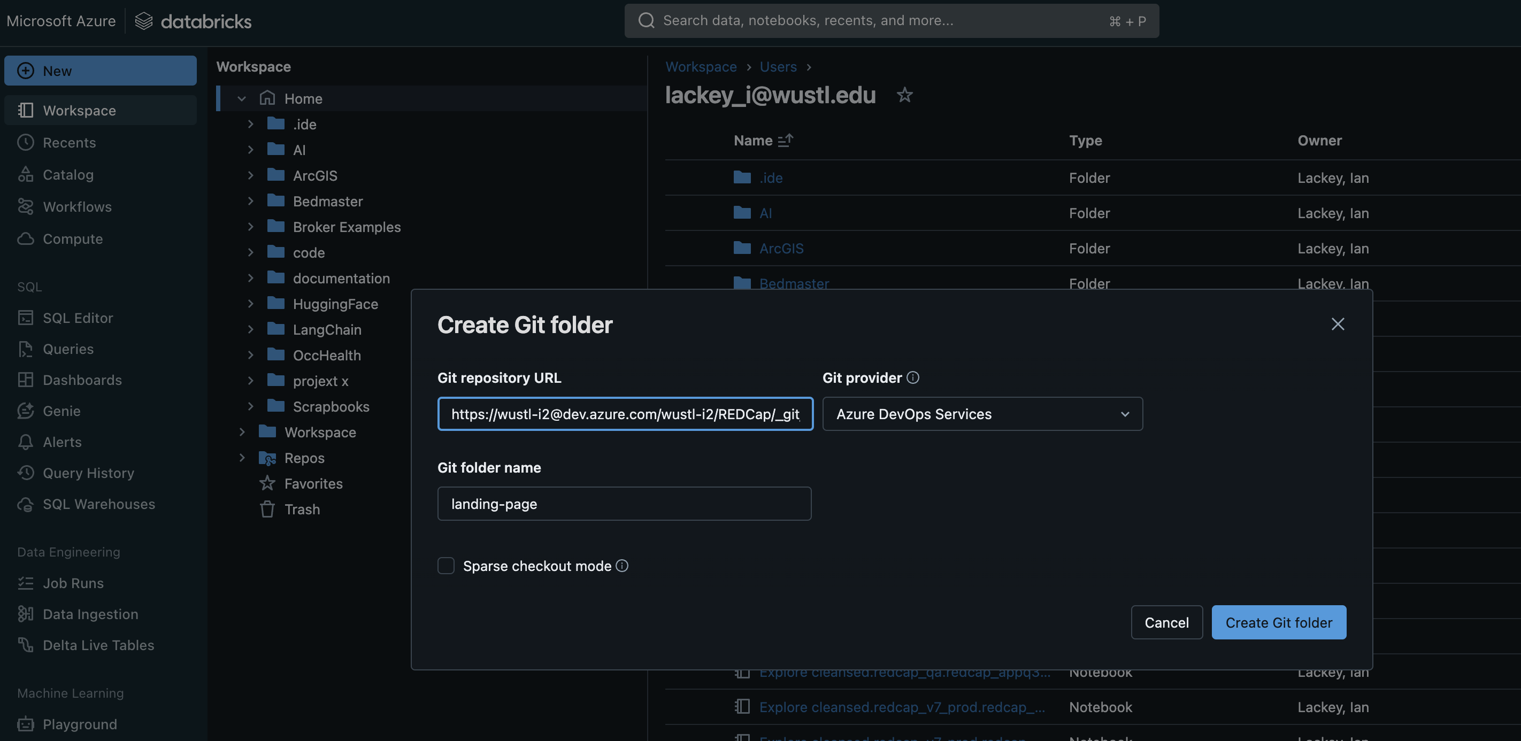
Task: Select the OccHealth folder in tree
Action: click(x=327, y=355)
